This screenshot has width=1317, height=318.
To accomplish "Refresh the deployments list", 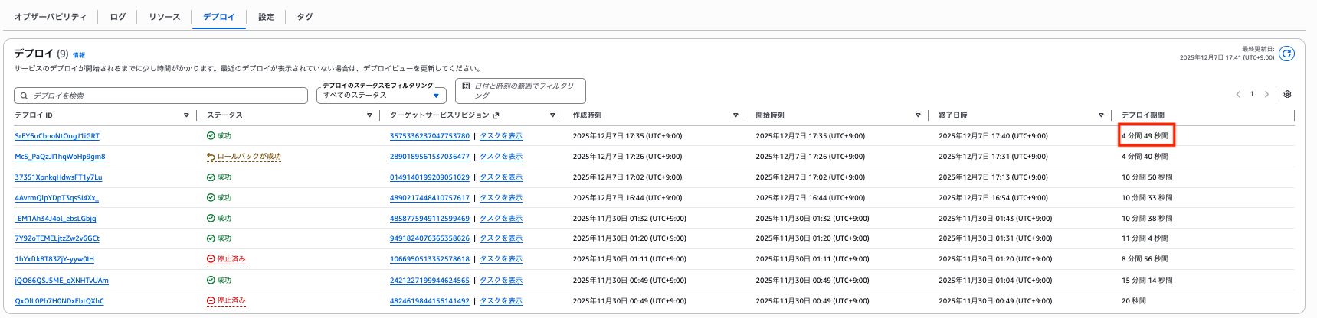I will [1287, 54].
